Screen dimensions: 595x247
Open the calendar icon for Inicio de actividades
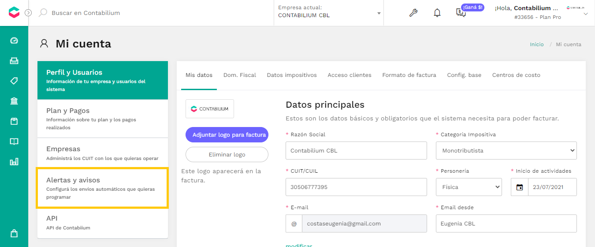(x=520, y=187)
